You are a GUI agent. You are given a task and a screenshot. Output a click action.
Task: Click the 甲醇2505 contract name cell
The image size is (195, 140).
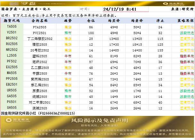coord(40,73)
